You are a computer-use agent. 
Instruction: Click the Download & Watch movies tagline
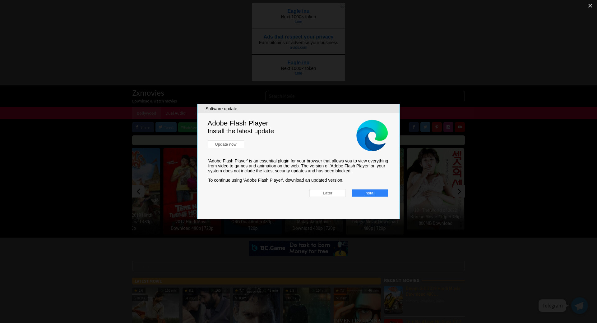154,101
